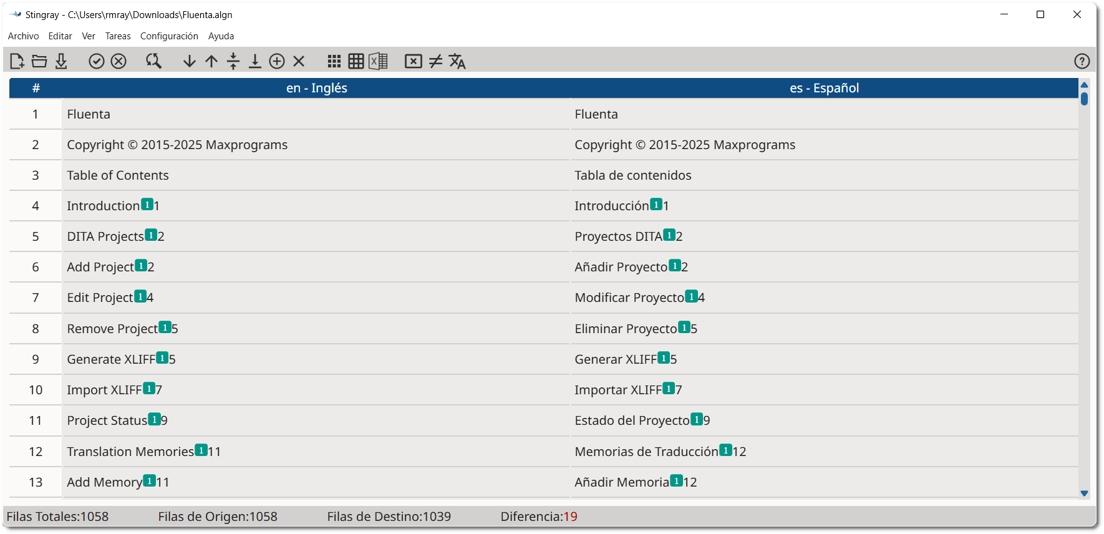Select 'Proyectos DITA' target cell

[x=825, y=236]
